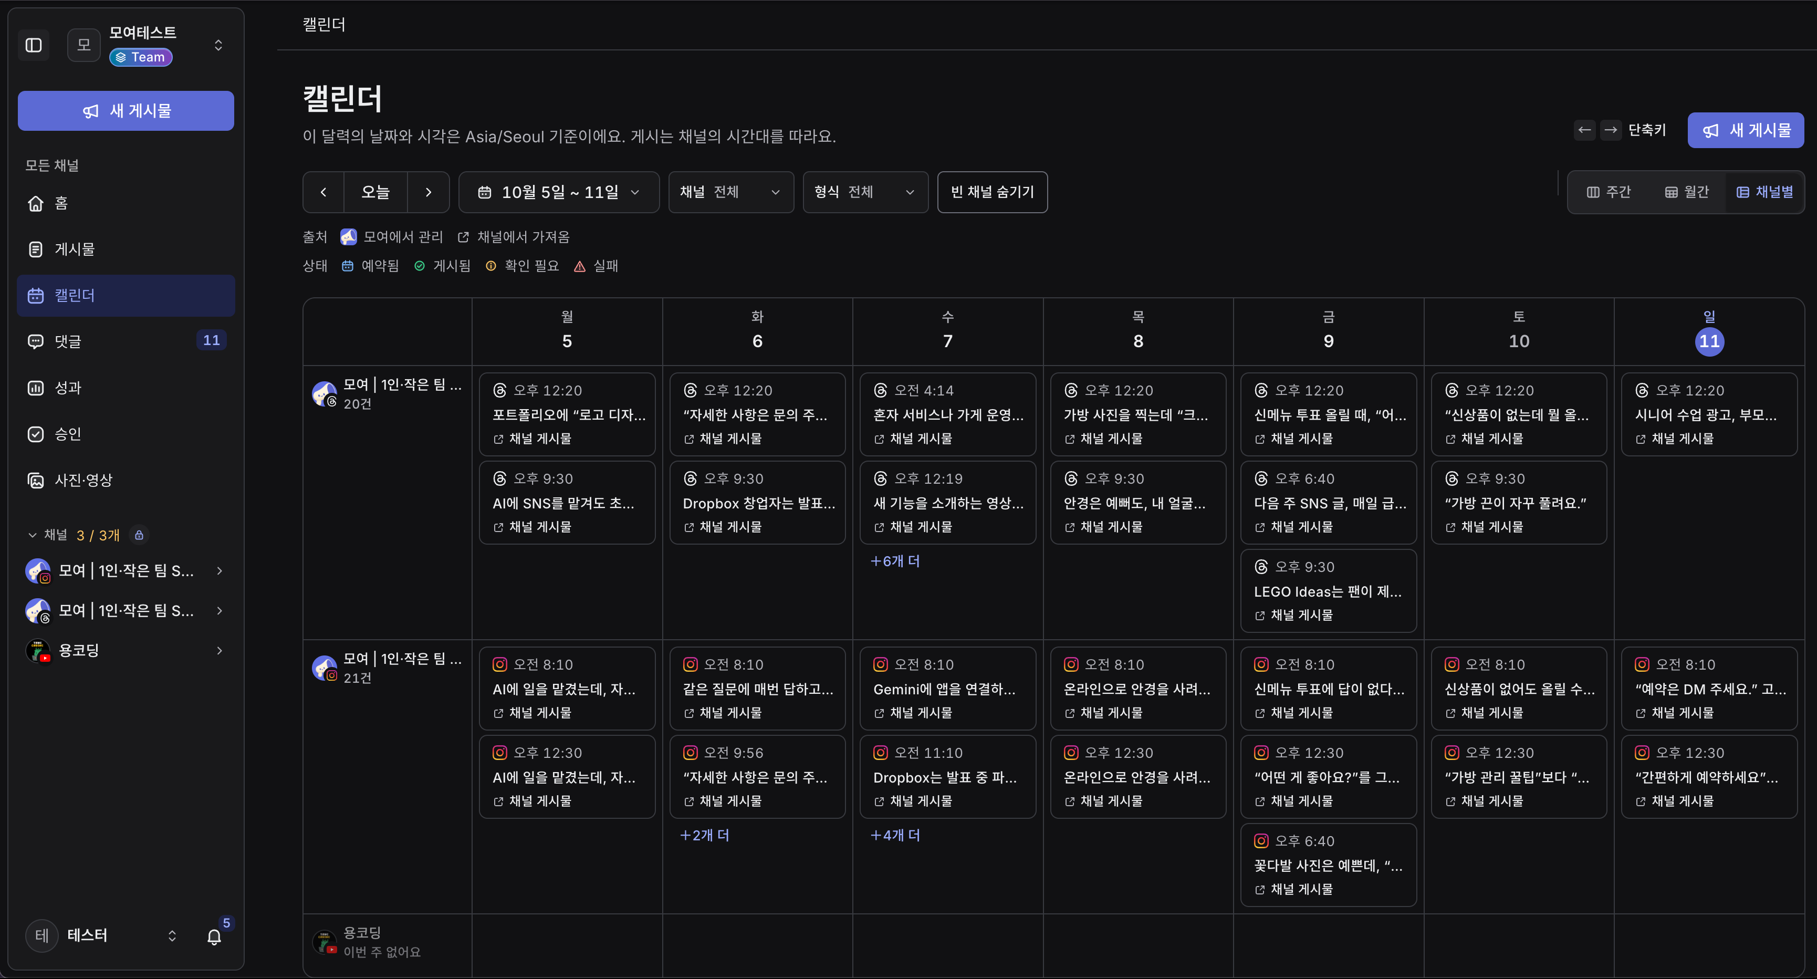The height and width of the screenshot is (979, 1817).
Task: Click the 확인 필요 status legend icon
Action: coord(491,266)
